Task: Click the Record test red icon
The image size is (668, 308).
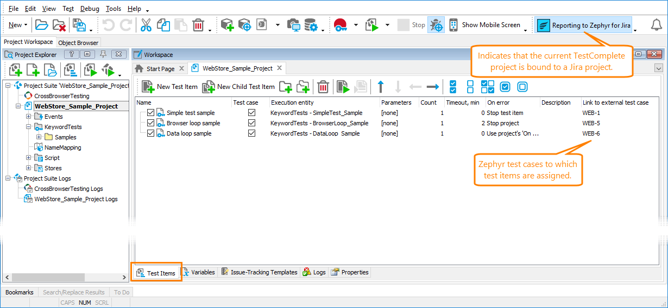Action: 340,25
